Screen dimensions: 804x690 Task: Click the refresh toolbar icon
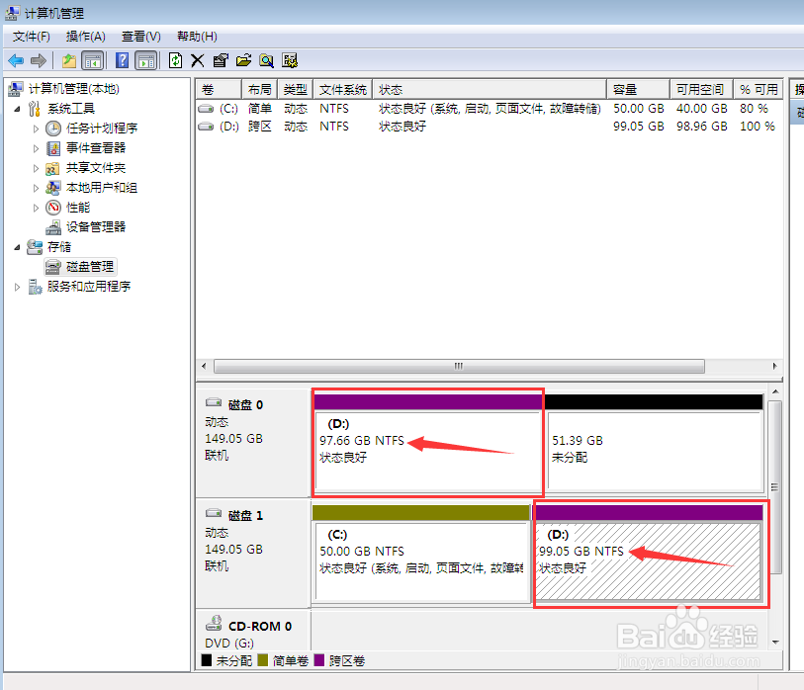(175, 60)
